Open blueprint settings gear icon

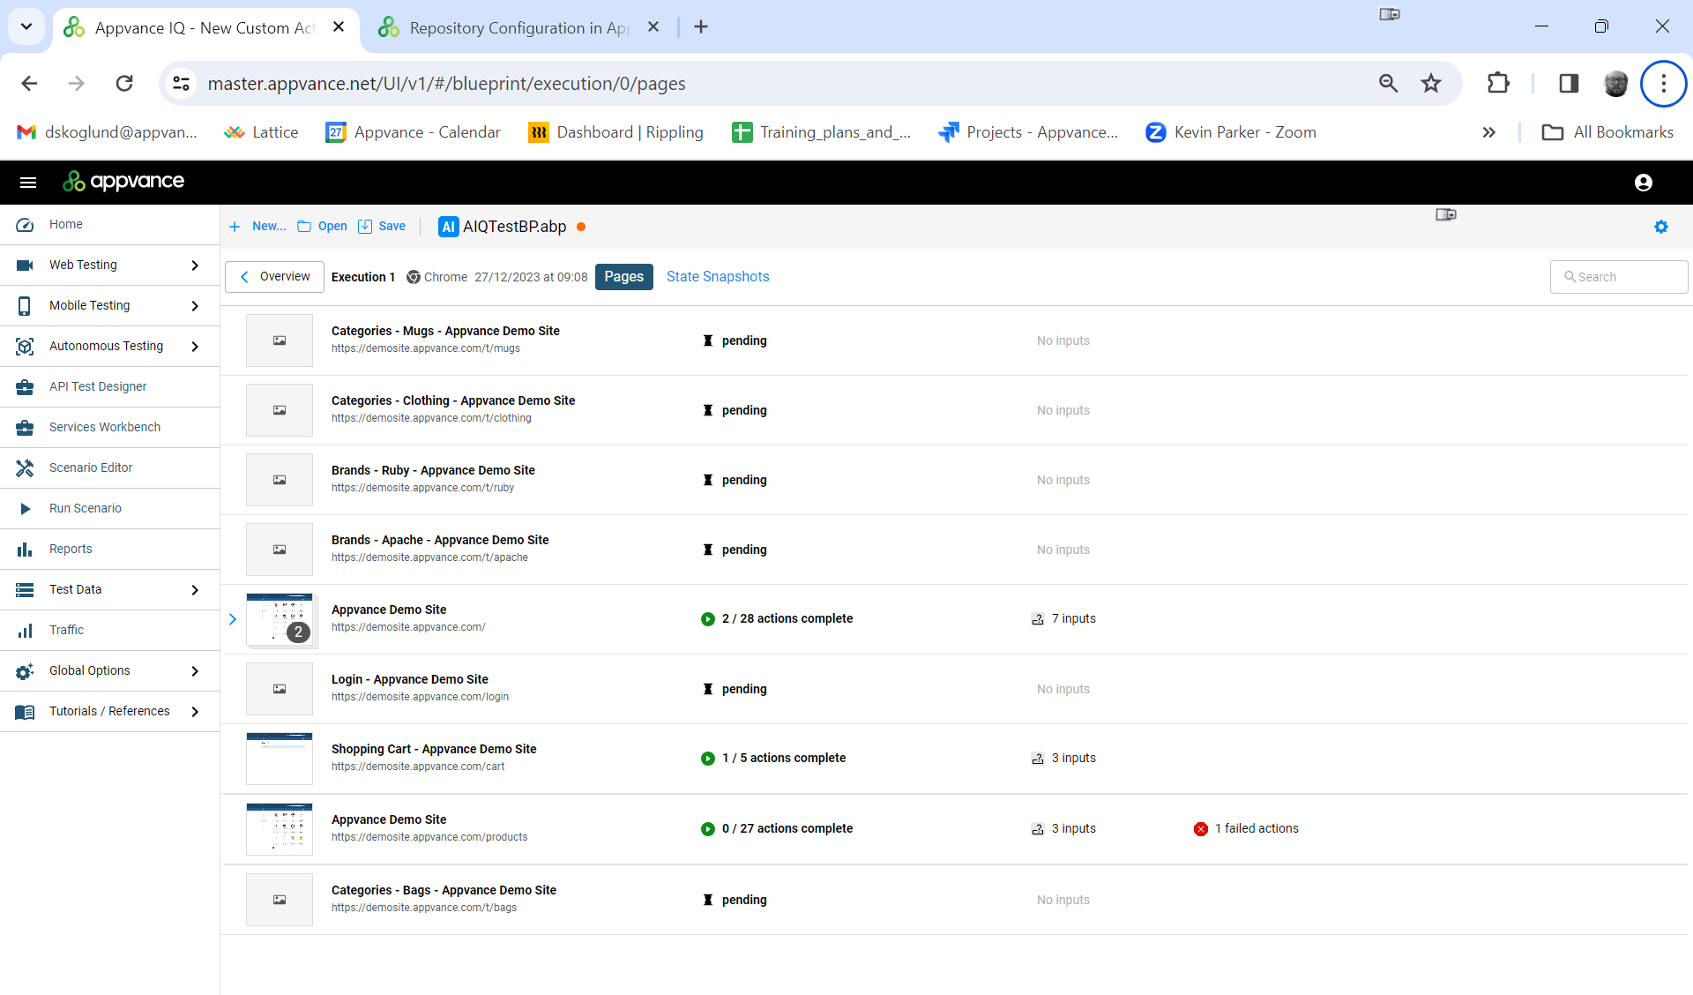pyautogui.click(x=1661, y=227)
